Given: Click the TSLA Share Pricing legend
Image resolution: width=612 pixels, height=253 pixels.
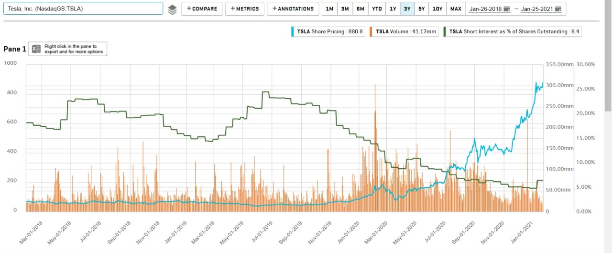Looking at the screenshot, I should tap(328, 31).
